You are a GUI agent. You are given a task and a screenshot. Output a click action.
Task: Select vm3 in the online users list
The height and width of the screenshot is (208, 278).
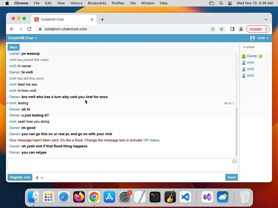click(250, 69)
